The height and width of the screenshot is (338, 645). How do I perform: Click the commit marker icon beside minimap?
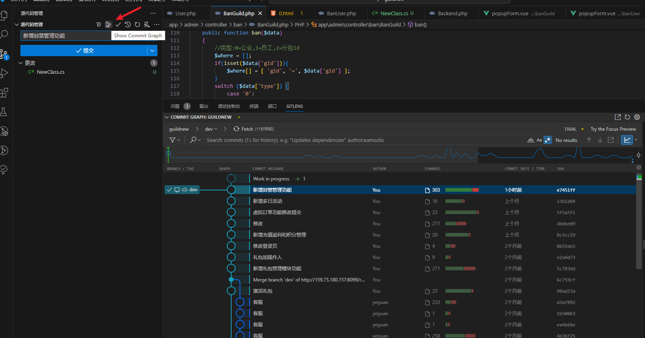click(639, 155)
